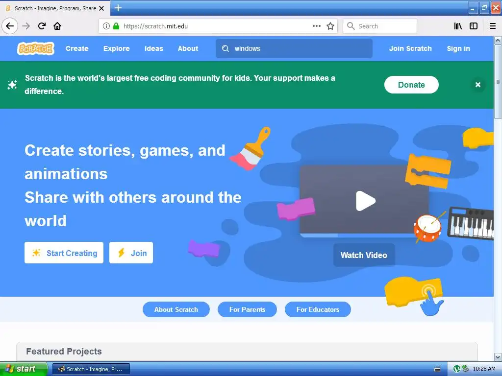502x376 pixels.
Task: Click the Donate button
Action: tap(411, 85)
